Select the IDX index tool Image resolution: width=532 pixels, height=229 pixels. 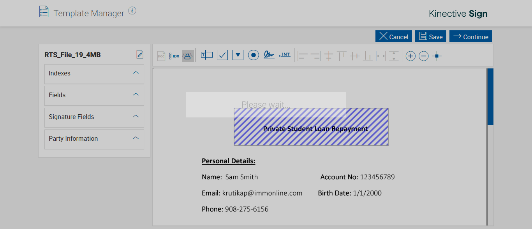[x=174, y=56]
